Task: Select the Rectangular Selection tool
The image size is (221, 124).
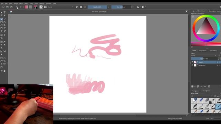Action: (x=1, y=58)
